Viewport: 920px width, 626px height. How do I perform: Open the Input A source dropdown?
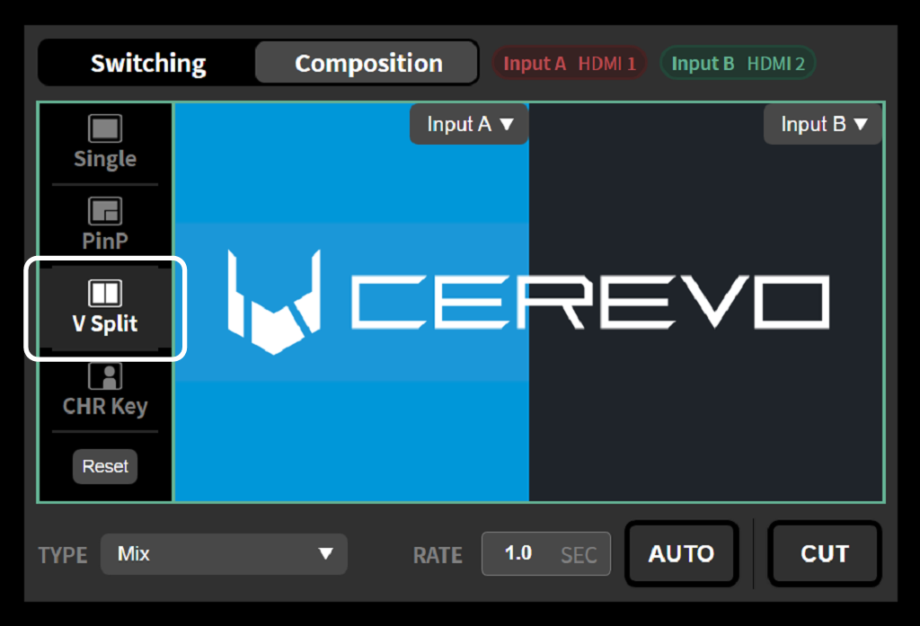(469, 124)
